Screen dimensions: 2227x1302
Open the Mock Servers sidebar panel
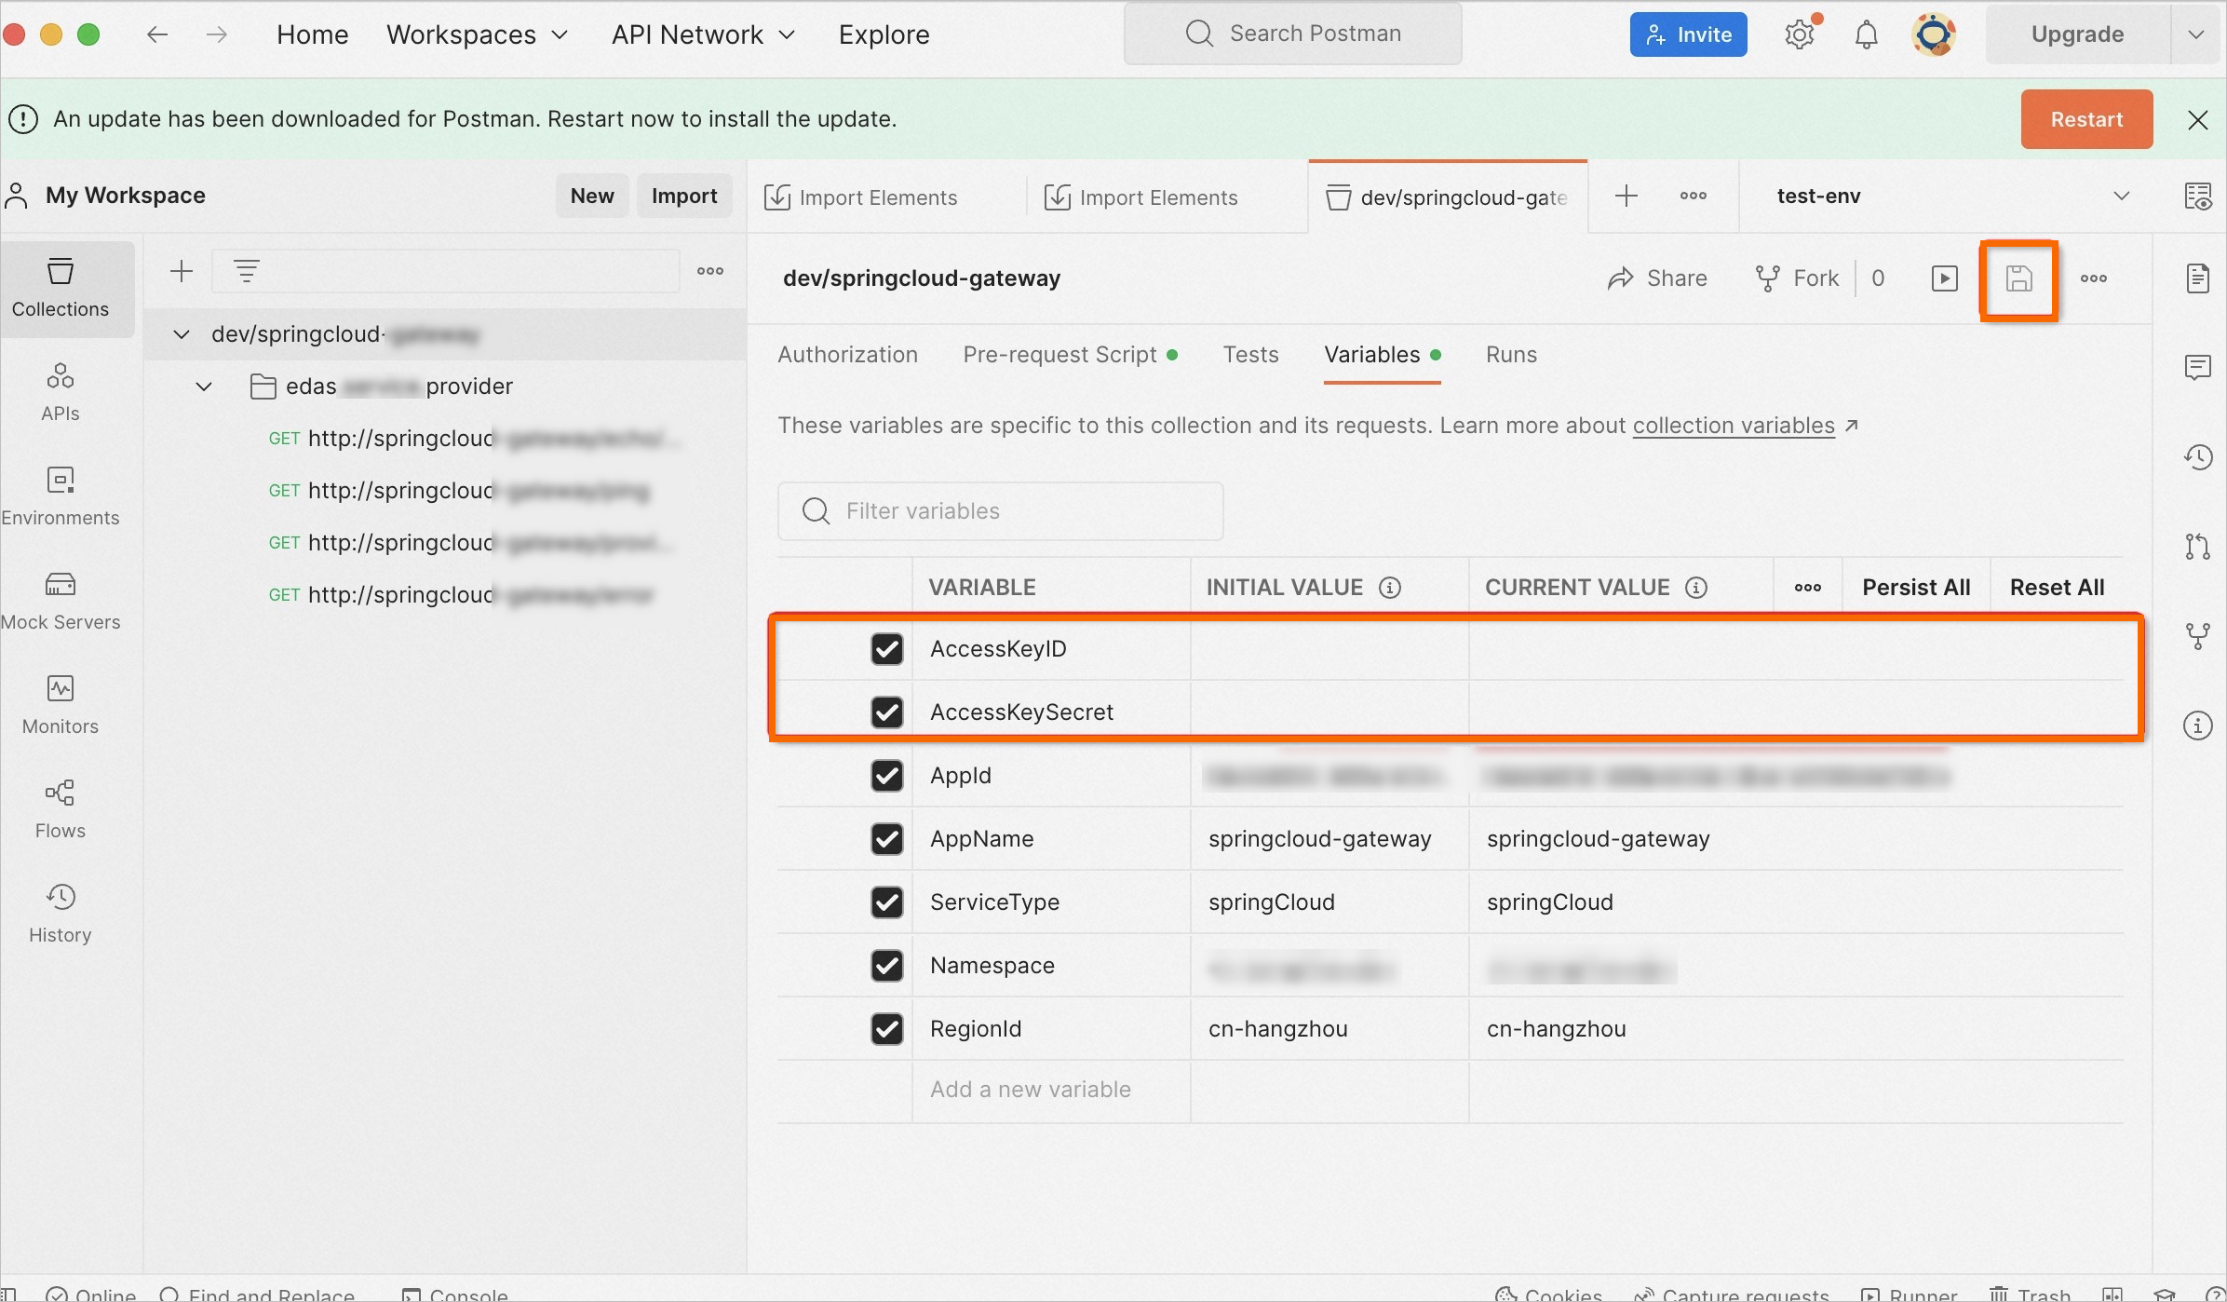tap(61, 601)
